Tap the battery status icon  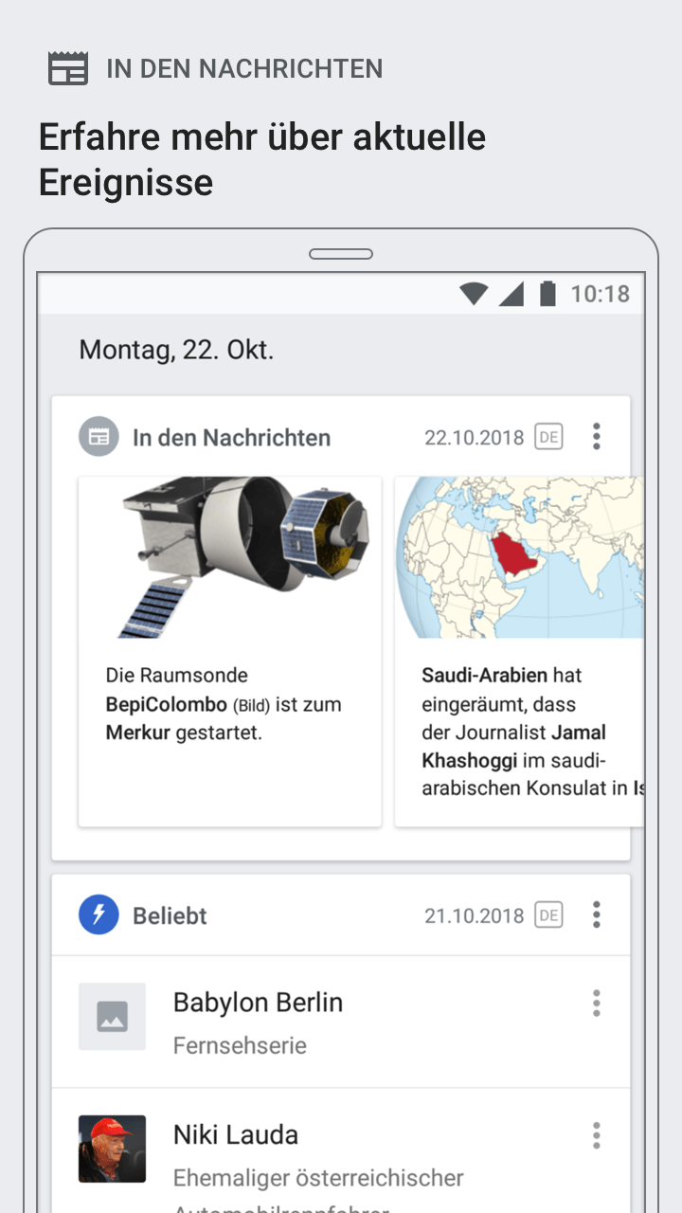click(x=547, y=294)
